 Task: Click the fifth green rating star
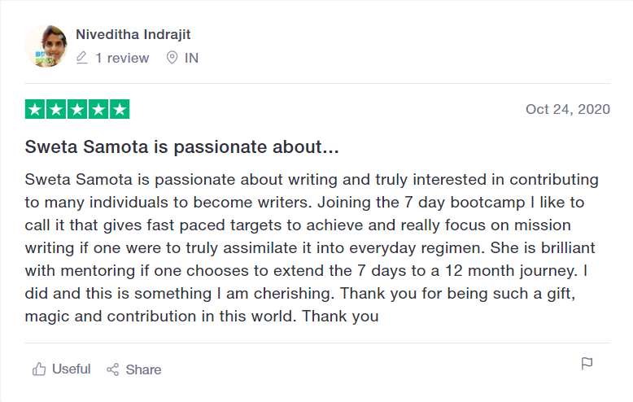120,109
